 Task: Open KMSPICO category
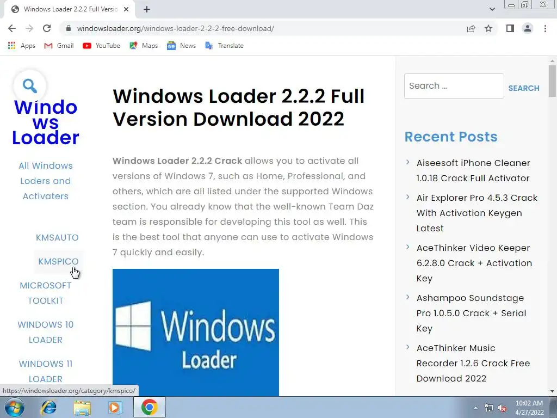pos(58,262)
